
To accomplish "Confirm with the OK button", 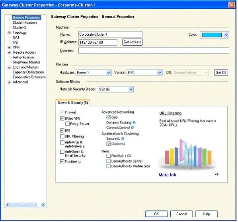I will click(x=156, y=214).
